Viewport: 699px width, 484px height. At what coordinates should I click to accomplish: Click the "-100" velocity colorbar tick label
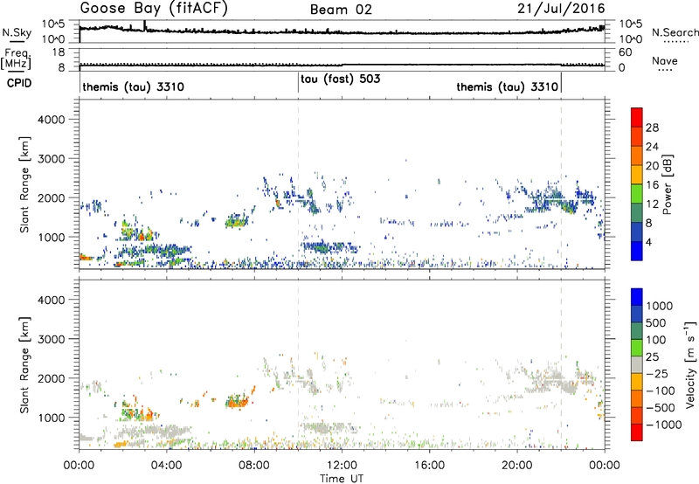pos(661,391)
